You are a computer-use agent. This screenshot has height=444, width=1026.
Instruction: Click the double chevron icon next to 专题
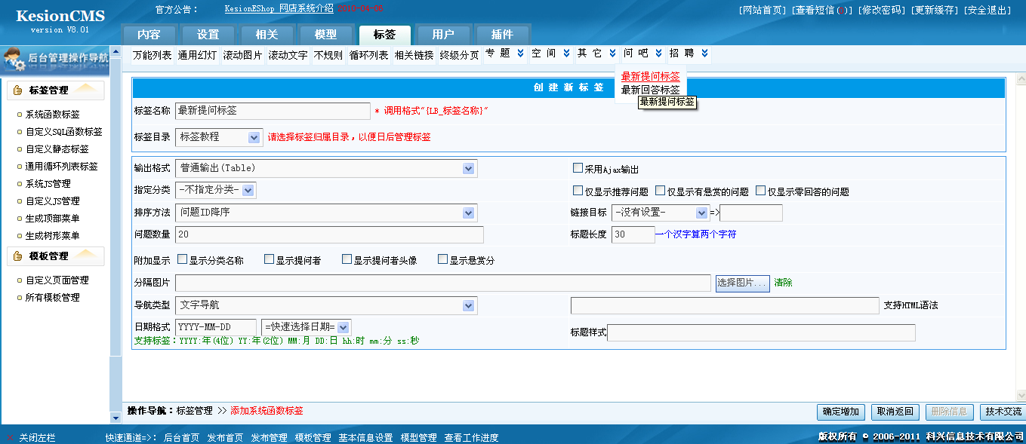[x=520, y=54]
